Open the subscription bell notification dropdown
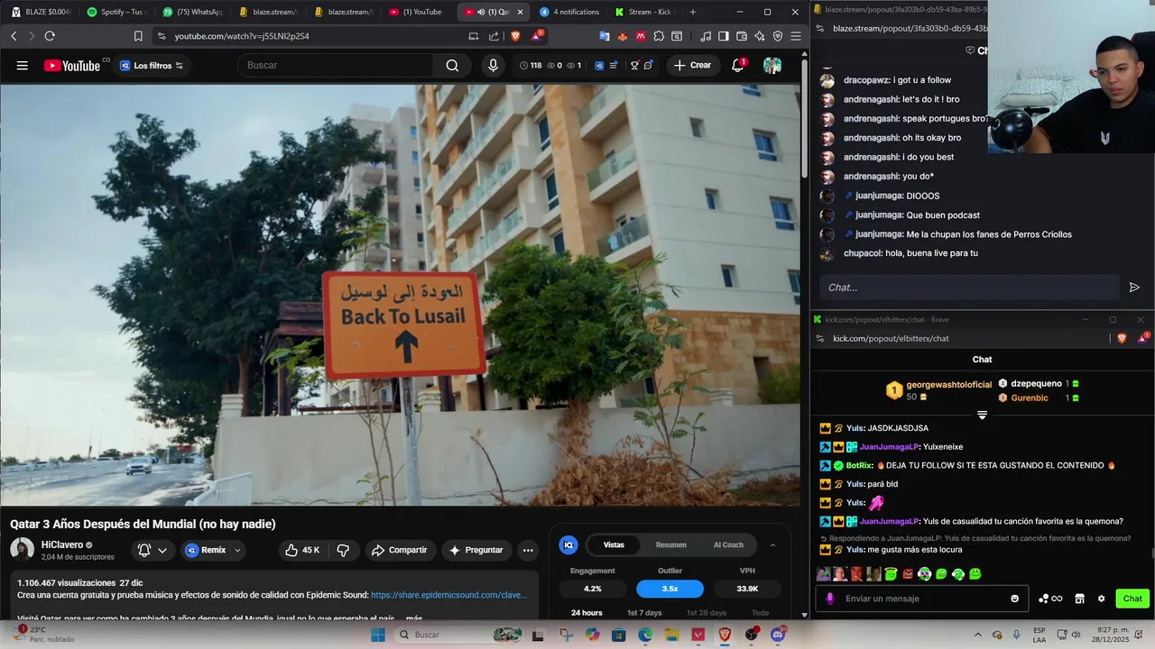Viewport: 1155px width, 649px height. 152,550
